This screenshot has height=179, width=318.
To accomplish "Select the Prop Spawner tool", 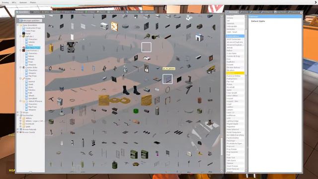I will point(235,152).
